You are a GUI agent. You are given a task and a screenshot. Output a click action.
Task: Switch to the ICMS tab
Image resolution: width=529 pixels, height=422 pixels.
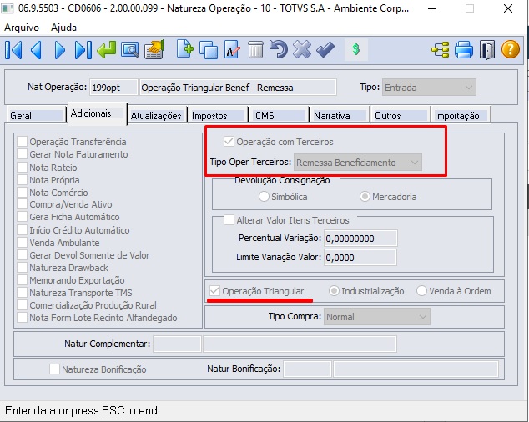(x=279, y=116)
